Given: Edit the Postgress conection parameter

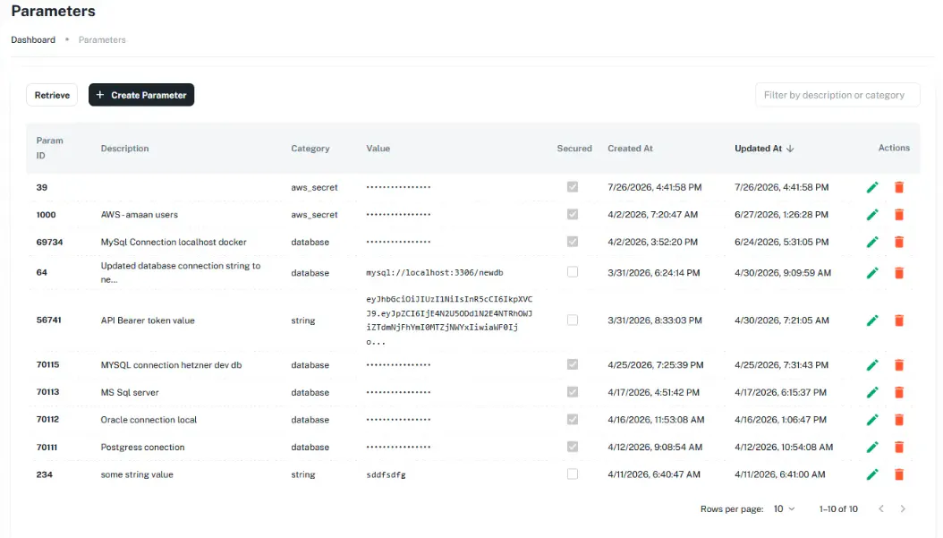Looking at the screenshot, I should coord(872,447).
